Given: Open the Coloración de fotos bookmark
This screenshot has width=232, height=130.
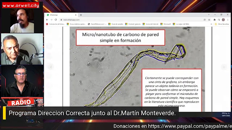Looking at the screenshot, I should 55,24.
